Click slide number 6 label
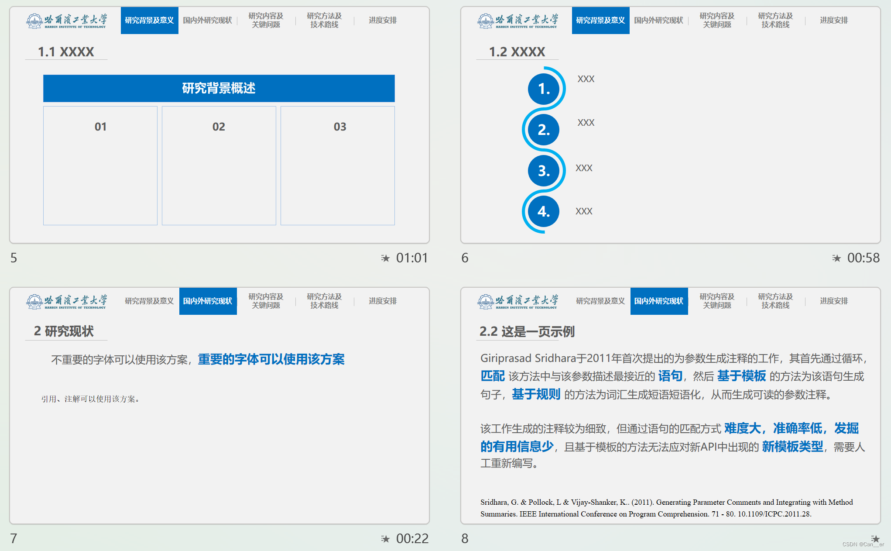The image size is (891, 551). pyautogui.click(x=465, y=258)
